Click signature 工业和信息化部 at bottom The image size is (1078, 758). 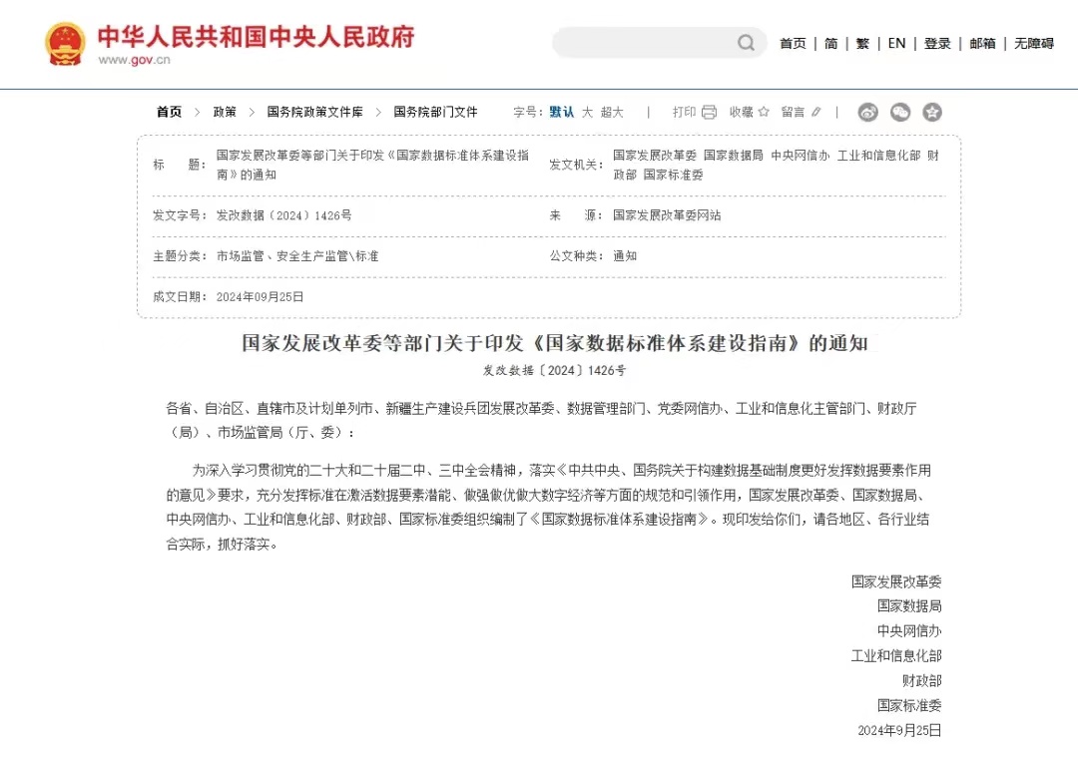pos(896,655)
